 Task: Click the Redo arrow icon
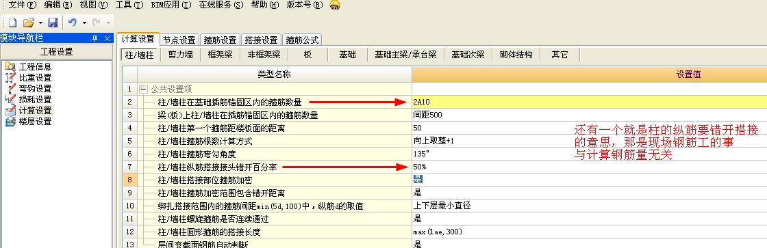(x=97, y=23)
